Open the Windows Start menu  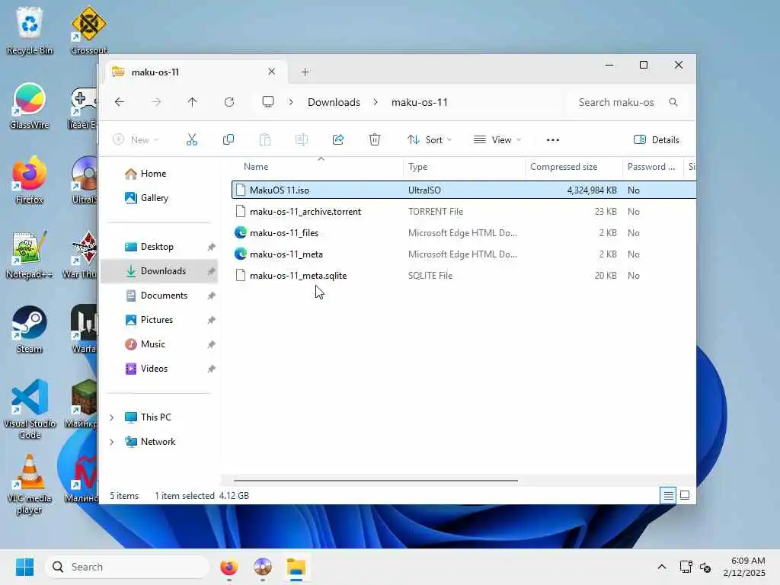[24, 567]
